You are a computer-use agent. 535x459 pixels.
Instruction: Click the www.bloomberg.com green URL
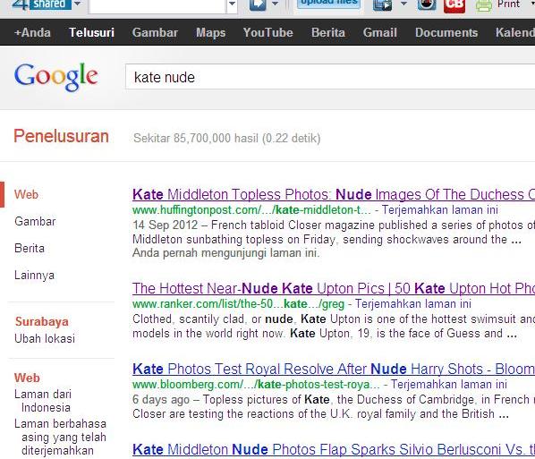256,384
